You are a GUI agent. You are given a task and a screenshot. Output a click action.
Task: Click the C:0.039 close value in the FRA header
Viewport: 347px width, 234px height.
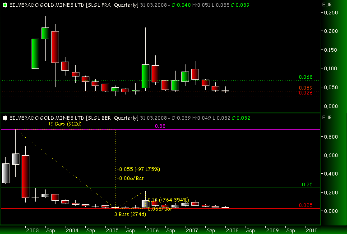240,5
